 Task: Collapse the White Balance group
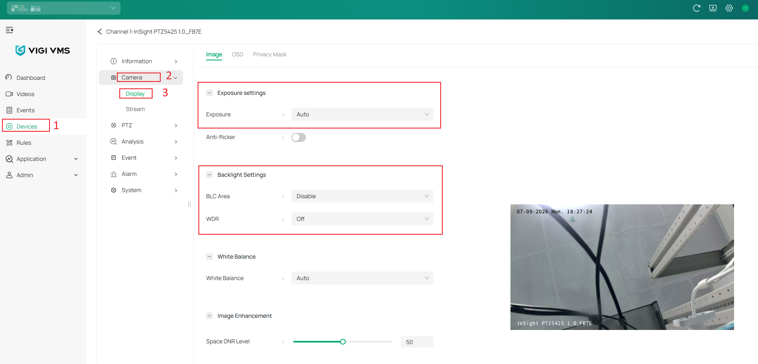click(209, 257)
